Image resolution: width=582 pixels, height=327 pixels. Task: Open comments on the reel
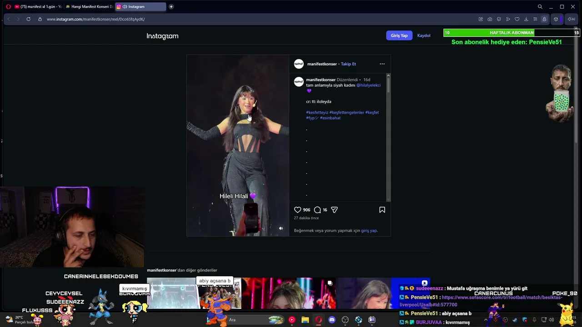(x=317, y=210)
